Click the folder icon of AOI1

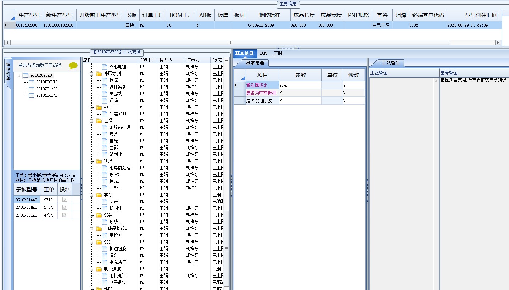click(x=99, y=107)
